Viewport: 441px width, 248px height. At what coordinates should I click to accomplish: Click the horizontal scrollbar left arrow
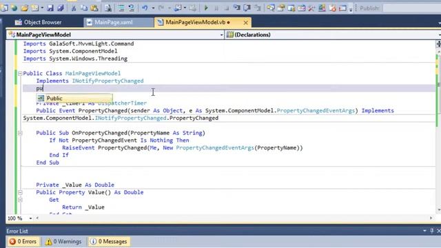pyautogui.click(x=37, y=218)
